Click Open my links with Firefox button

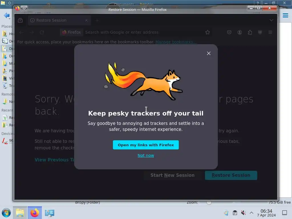click(146, 145)
